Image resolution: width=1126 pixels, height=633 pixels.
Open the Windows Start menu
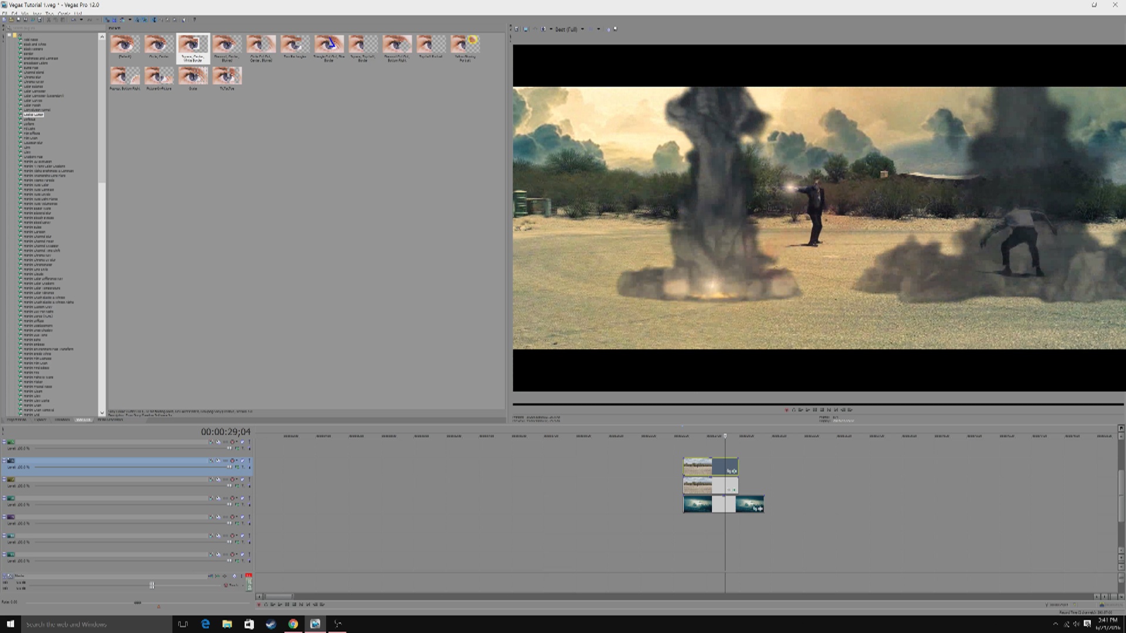click(x=10, y=624)
